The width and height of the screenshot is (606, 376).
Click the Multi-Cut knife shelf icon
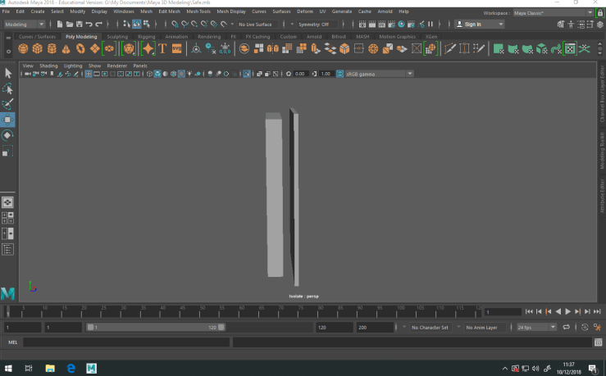450,49
